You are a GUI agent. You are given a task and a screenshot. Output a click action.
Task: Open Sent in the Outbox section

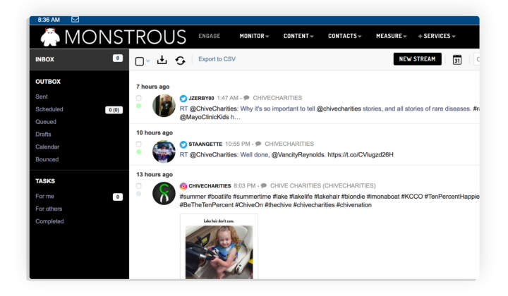[x=42, y=97]
